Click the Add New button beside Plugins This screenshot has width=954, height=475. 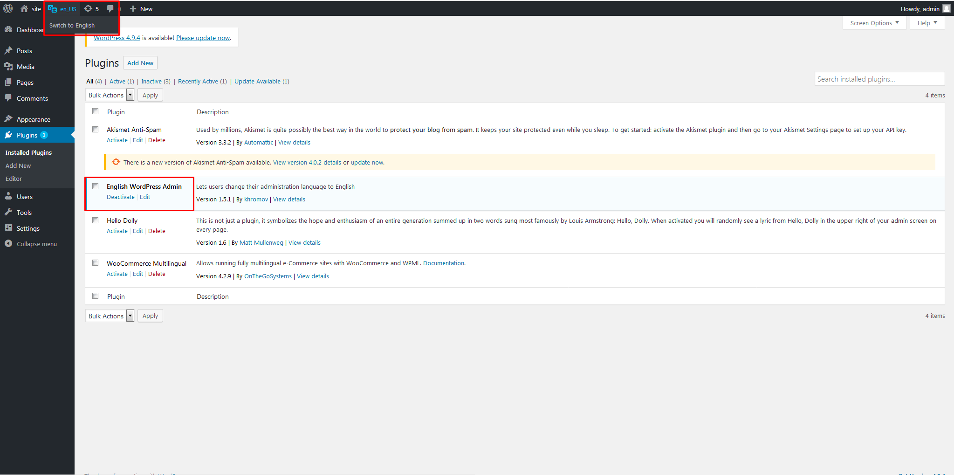(x=140, y=63)
